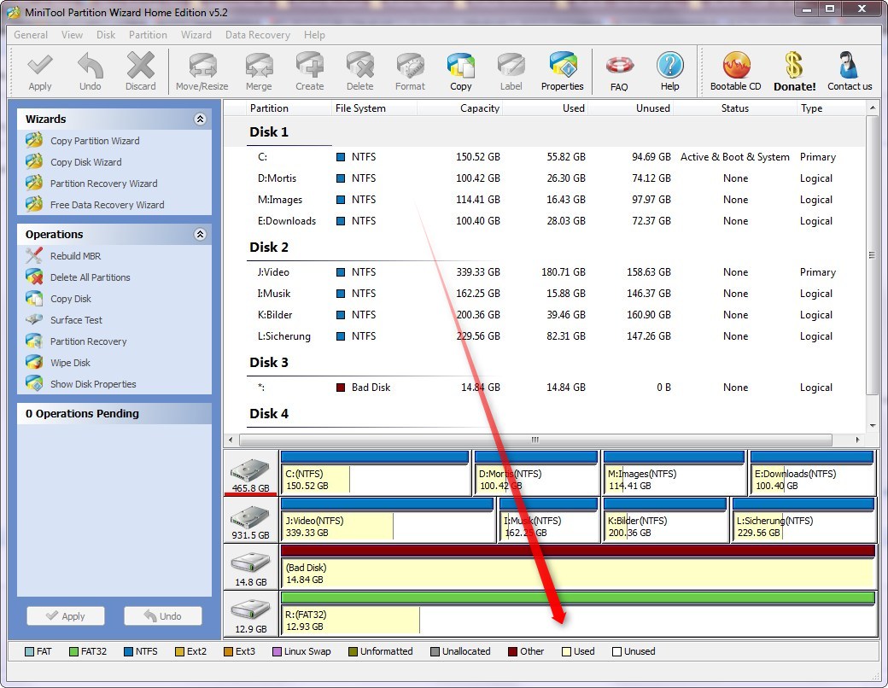Select the 931.5 GB disk icon
Image resolution: width=888 pixels, height=688 pixels.
click(250, 522)
